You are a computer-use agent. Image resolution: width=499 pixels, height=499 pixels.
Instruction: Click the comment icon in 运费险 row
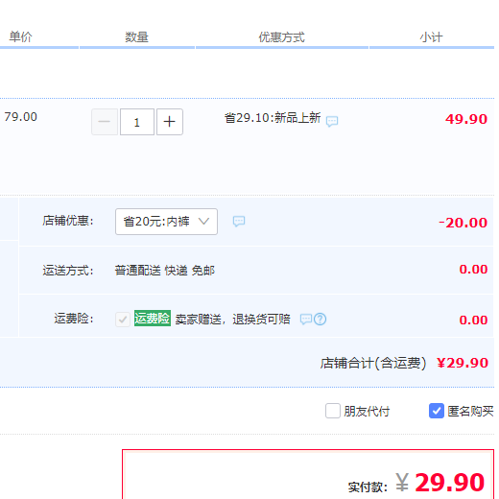click(x=306, y=319)
